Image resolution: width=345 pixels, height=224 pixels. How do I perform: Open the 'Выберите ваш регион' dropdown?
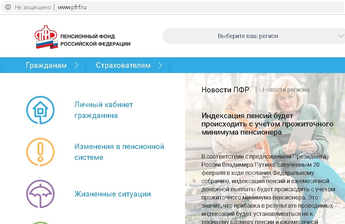(248, 36)
